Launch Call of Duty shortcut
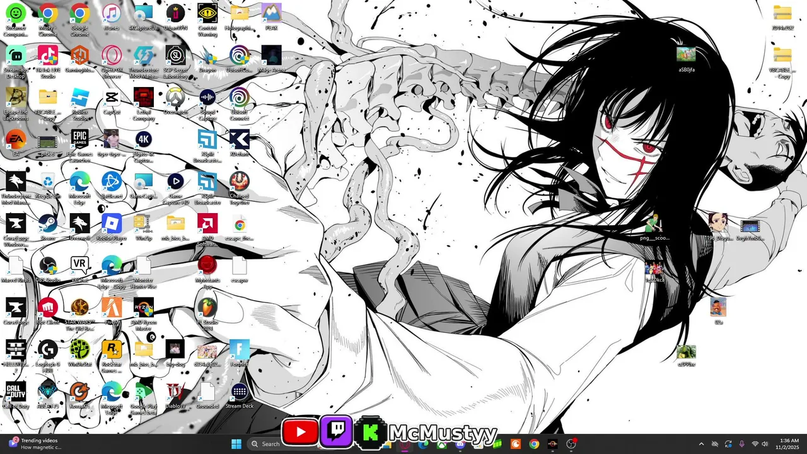This screenshot has height=454, width=807. [16, 395]
